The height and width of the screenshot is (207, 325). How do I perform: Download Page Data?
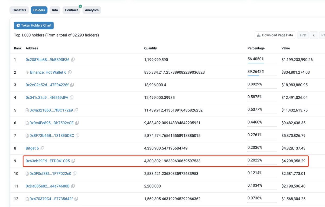(275, 35)
